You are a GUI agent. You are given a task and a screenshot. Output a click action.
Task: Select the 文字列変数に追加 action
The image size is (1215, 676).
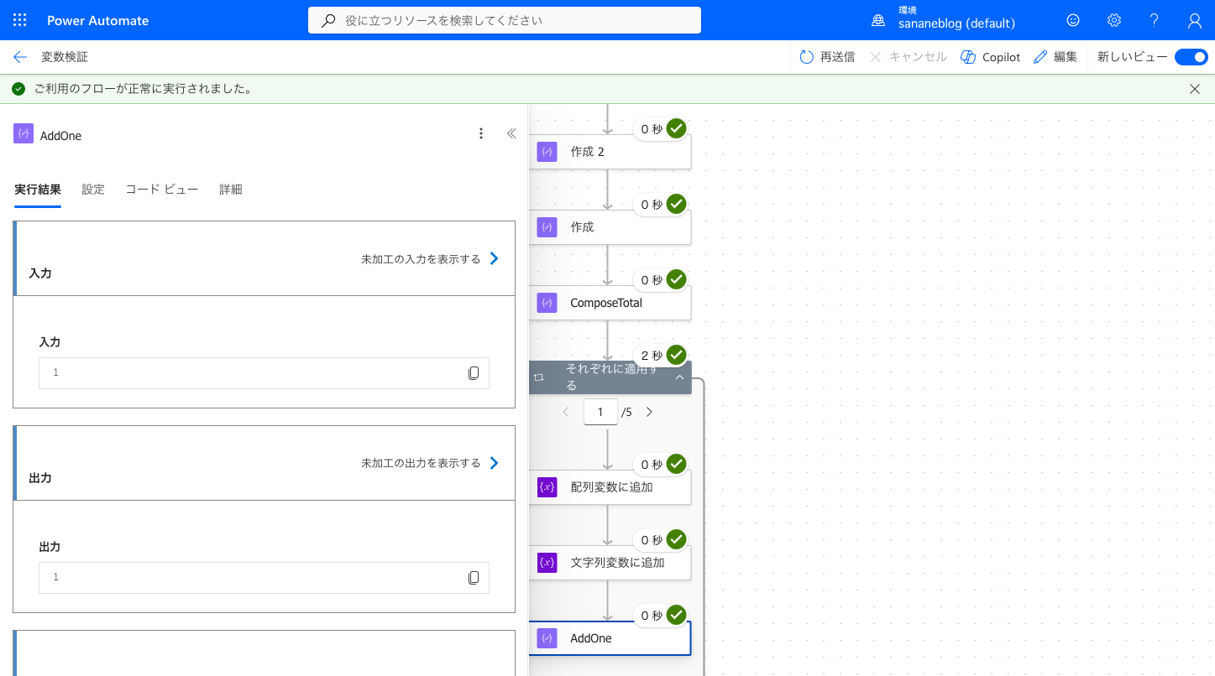click(610, 563)
